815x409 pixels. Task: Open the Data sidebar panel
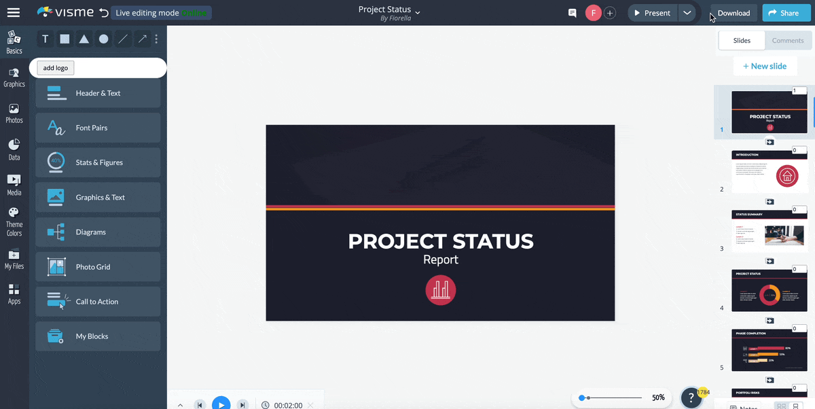click(14, 149)
